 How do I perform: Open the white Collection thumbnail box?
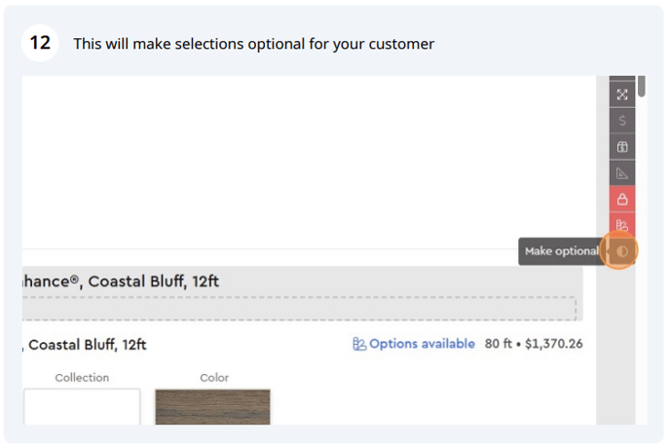82,406
